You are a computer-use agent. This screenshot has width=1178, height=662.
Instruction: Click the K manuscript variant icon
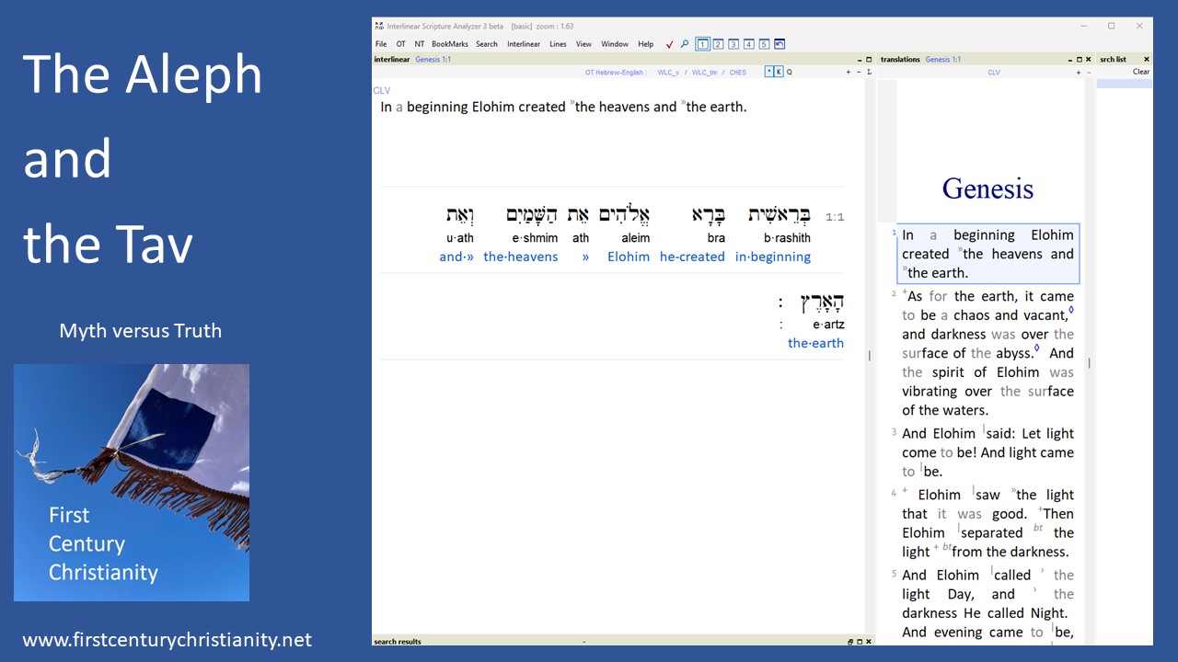tap(778, 72)
